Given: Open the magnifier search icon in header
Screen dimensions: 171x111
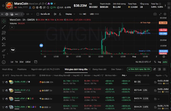Looking at the screenshot, I should [x=48, y=7].
